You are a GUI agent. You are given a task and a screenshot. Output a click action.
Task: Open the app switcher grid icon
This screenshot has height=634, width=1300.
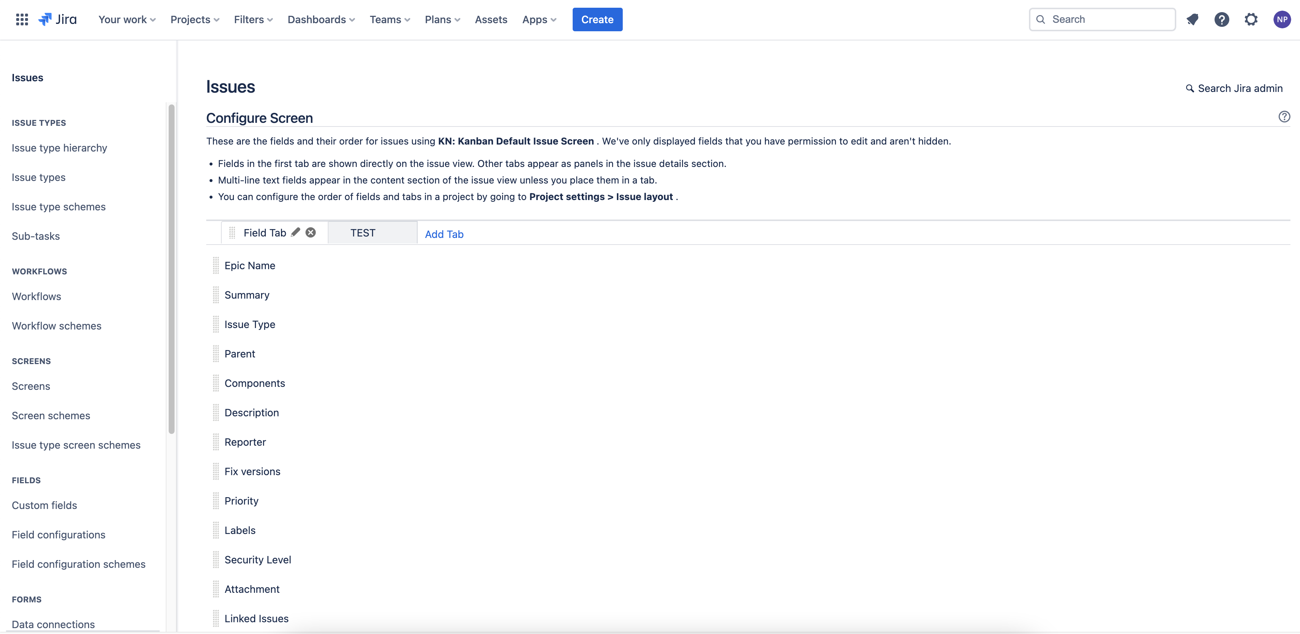point(22,19)
